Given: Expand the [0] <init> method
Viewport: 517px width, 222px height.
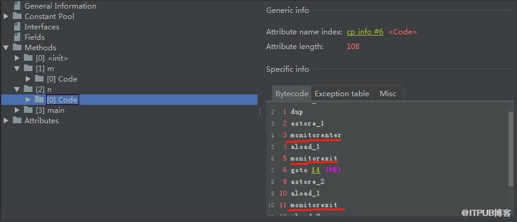Looking at the screenshot, I should pos(17,58).
